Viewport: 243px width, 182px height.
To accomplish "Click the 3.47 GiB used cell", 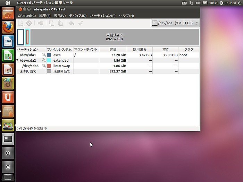I will point(145,55).
